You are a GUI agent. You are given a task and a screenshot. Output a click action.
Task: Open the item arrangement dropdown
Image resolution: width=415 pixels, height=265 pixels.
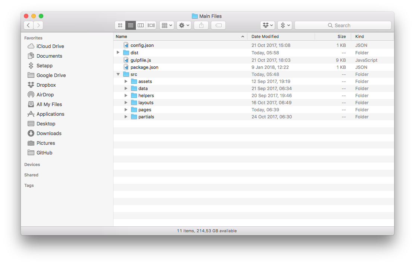click(167, 25)
